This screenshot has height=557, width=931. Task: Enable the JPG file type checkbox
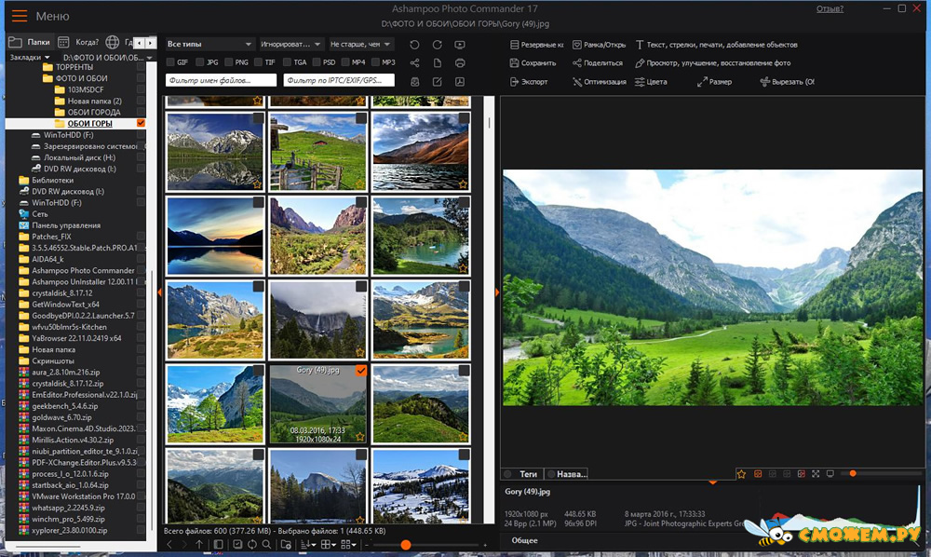199,62
